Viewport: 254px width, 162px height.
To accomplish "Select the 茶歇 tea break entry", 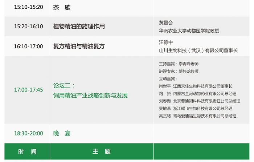I will pos(61,7).
